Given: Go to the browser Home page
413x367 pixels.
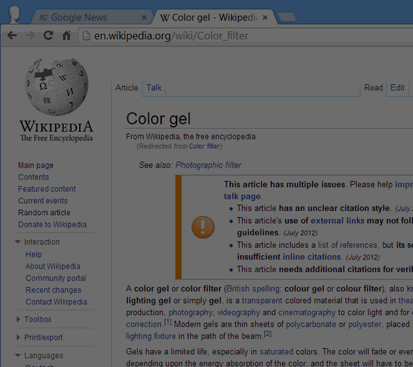Looking at the screenshot, I should tap(66, 36).
